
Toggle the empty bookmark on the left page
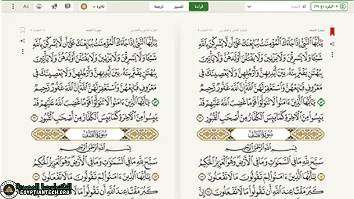point(23,30)
